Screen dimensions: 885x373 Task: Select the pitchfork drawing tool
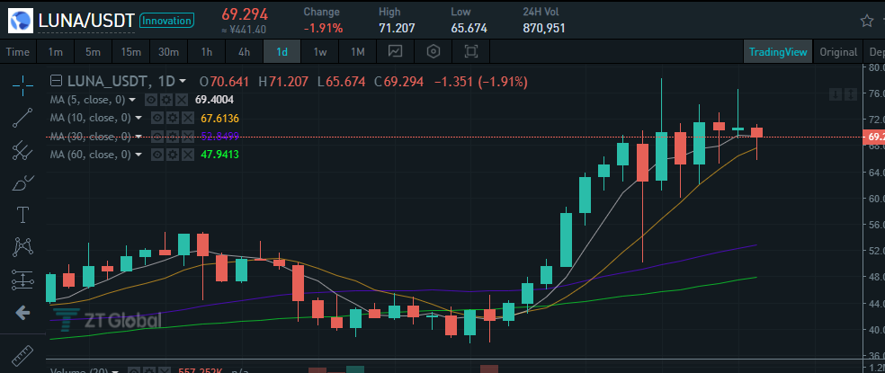(22, 149)
